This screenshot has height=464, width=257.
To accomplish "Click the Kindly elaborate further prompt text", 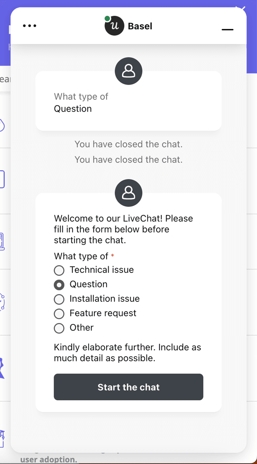I will tap(127, 353).
